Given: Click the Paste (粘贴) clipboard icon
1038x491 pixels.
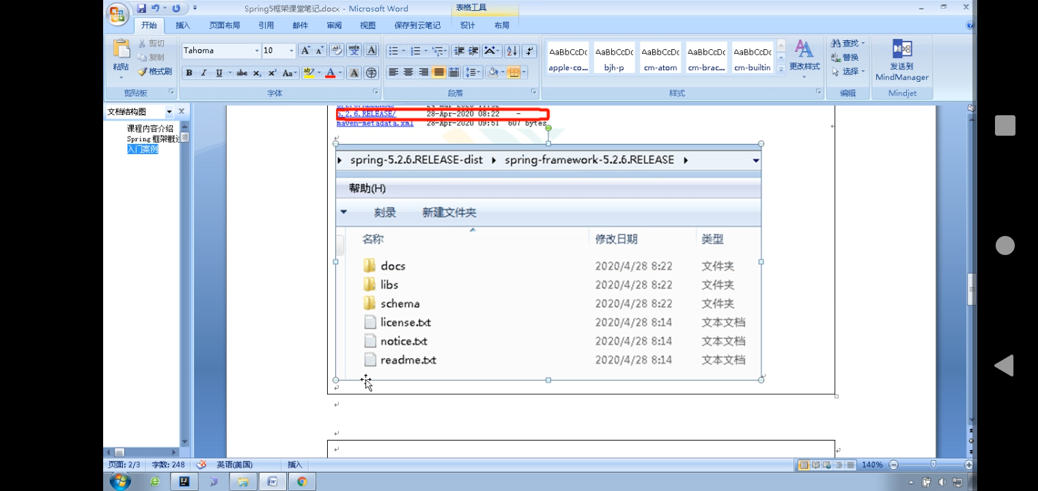Looking at the screenshot, I should tap(121, 48).
